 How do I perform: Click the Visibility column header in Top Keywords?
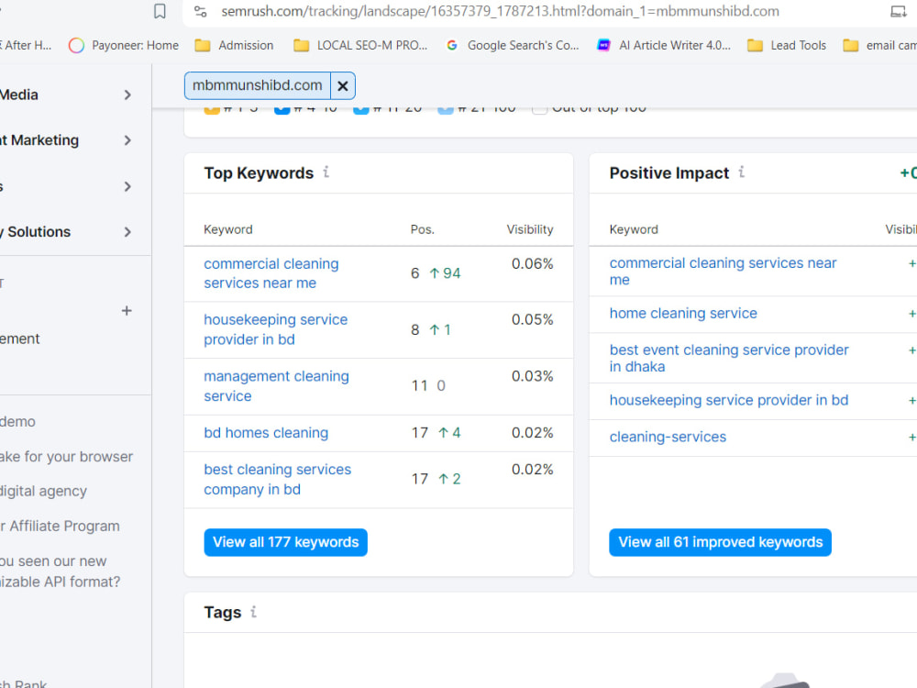530,229
